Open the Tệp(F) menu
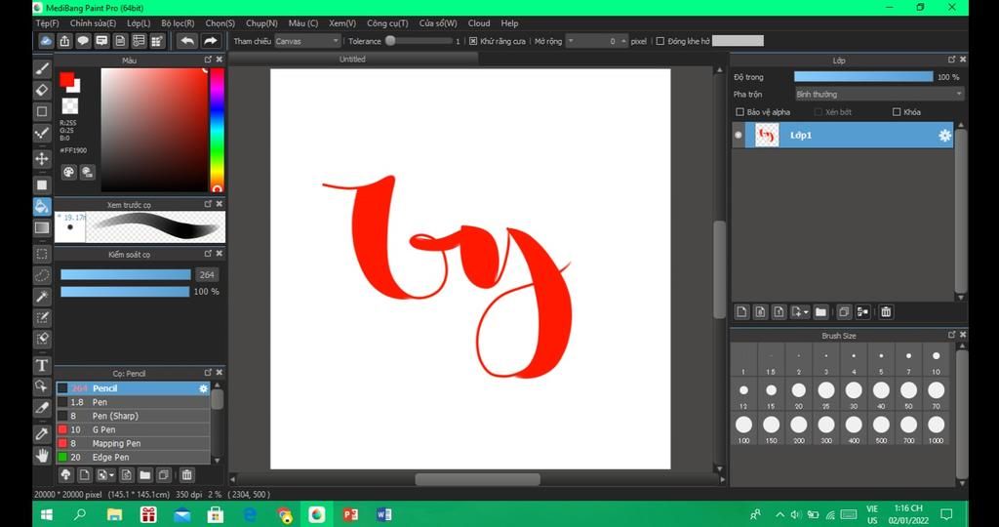Viewport: 999px width, 527px height. click(47, 23)
